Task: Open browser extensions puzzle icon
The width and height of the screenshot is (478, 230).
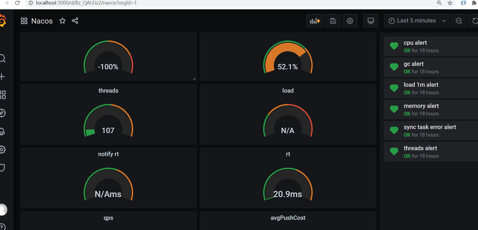Action: [x=474, y=3]
